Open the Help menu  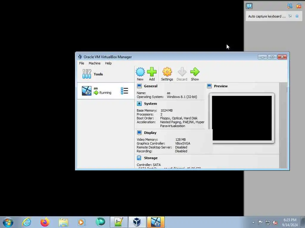(108, 63)
